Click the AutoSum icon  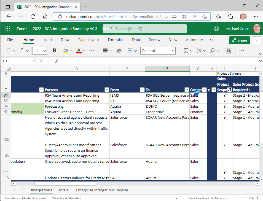pos(185,50)
